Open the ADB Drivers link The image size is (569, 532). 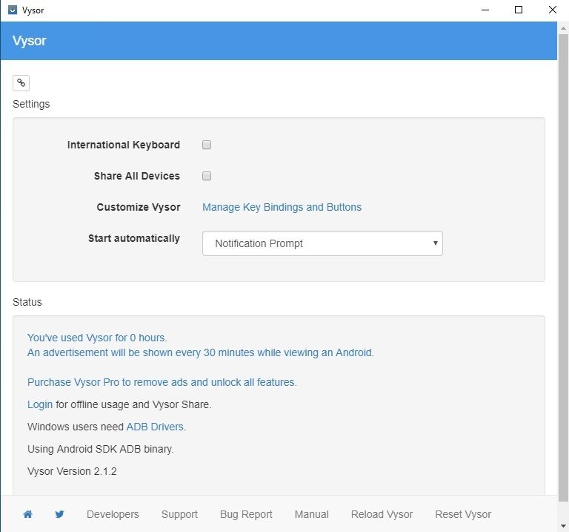(155, 427)
